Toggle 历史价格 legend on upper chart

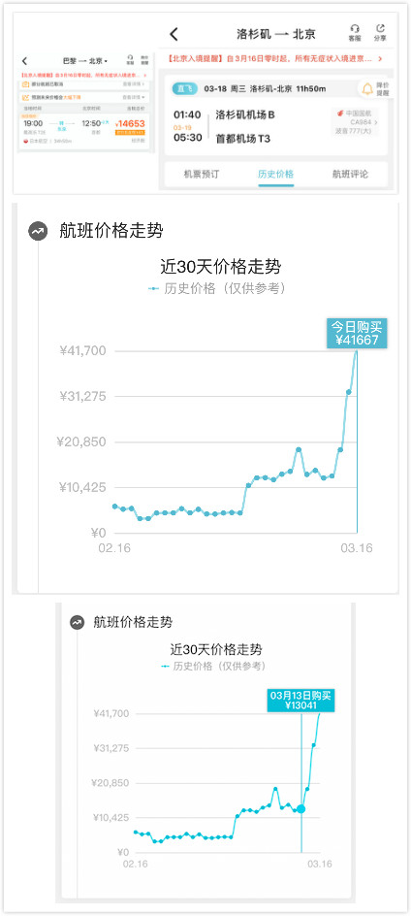217,288
